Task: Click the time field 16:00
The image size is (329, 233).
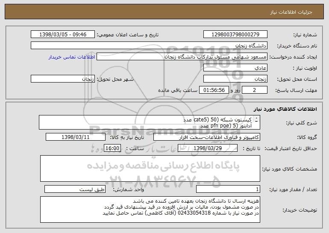Action: pyautogui.click(x=112, y=148)
